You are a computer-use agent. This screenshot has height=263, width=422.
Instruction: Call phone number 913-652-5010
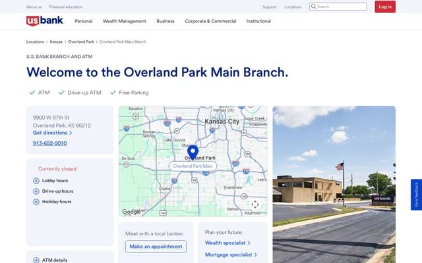pos(50,143)
